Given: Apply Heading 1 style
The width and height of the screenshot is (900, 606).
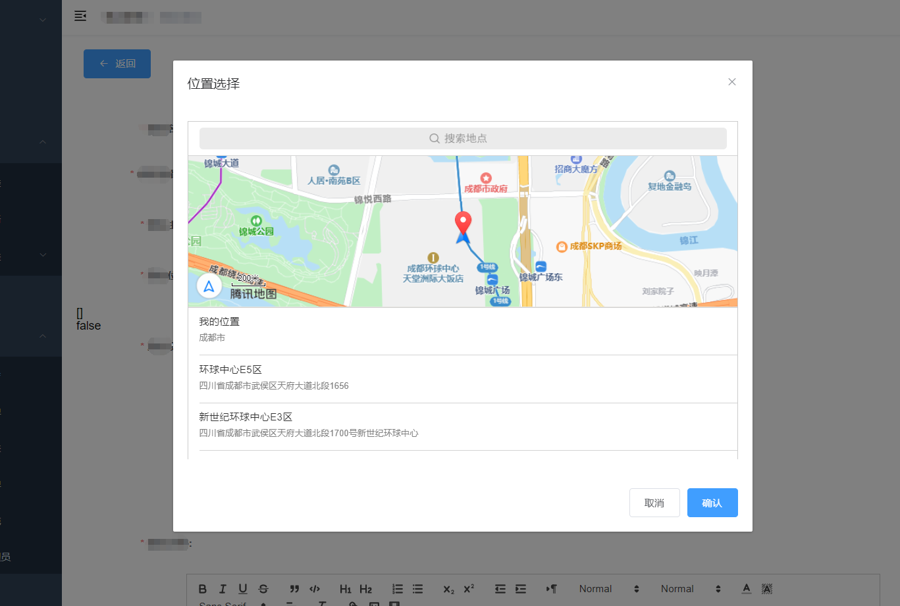Looking at the screenshot, I should click(x=346, y=588).
